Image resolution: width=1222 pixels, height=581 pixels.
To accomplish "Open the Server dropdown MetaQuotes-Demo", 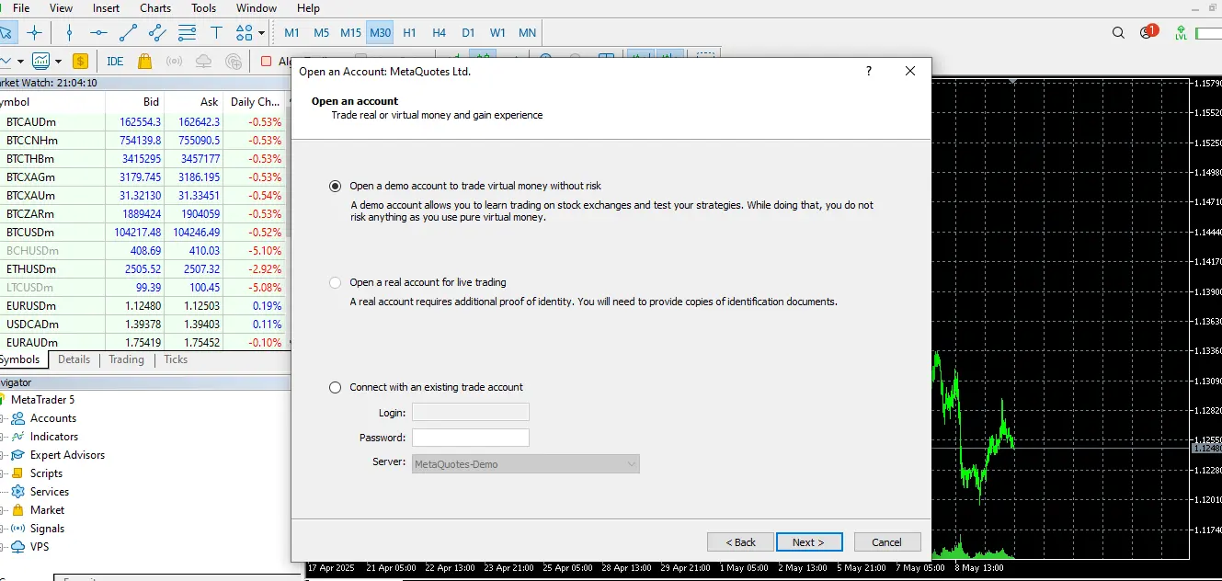I will [526, 464].
